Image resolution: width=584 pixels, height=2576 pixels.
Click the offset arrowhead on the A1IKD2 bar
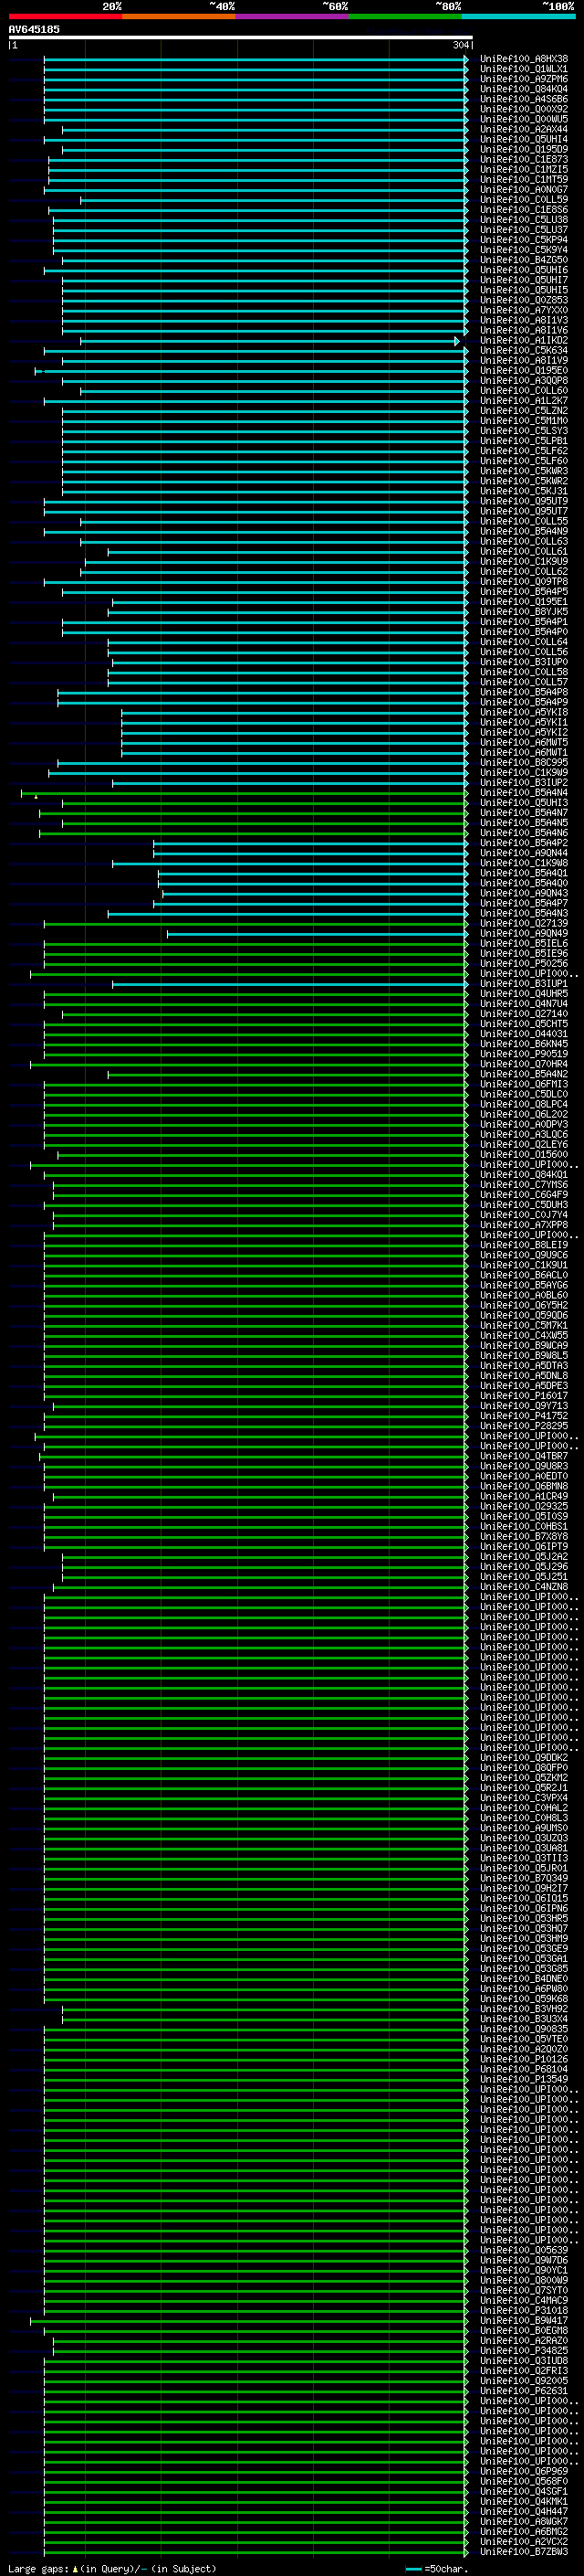click(x=457, y=341)
